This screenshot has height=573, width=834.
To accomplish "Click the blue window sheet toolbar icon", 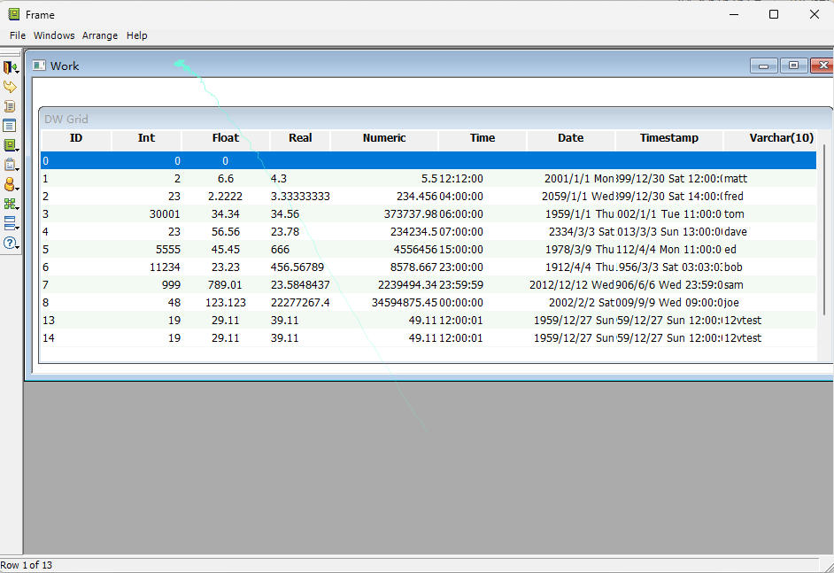I will pyautogui.click(x=10, y=126).
